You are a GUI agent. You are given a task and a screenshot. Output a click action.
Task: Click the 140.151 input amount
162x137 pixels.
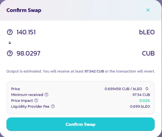coord(26,32)
